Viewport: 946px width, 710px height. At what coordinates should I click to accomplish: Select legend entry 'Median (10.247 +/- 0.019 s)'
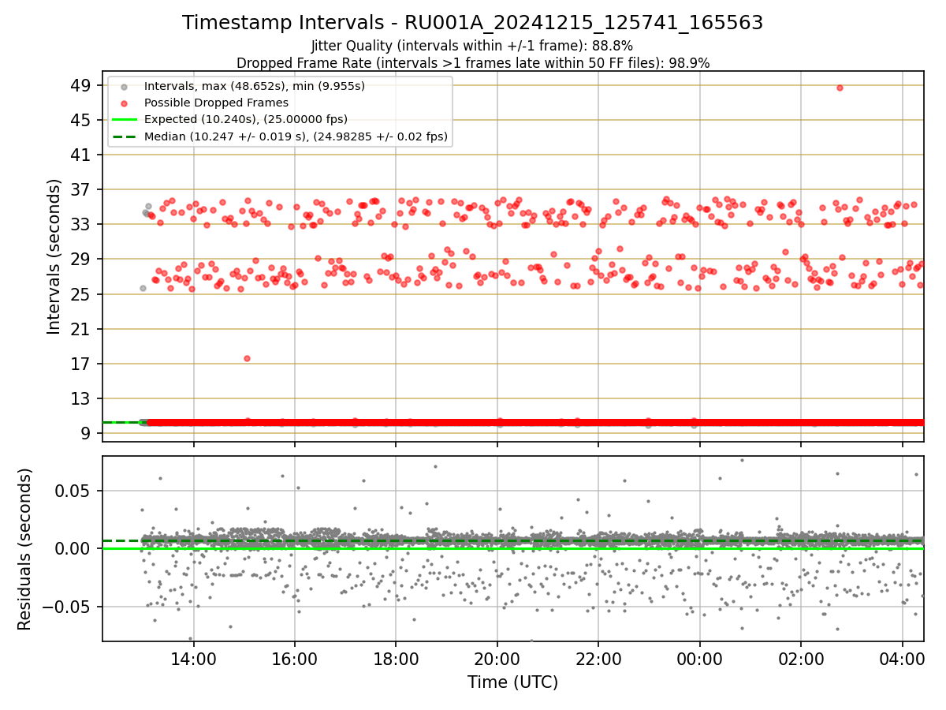[296, 136]
